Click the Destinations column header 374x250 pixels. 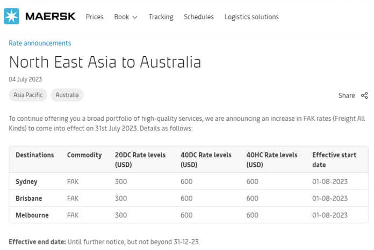pos(35,155)
